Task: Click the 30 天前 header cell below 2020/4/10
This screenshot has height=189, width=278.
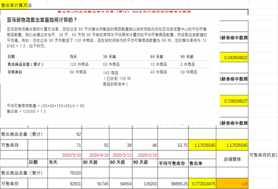Action: [95, 163]
